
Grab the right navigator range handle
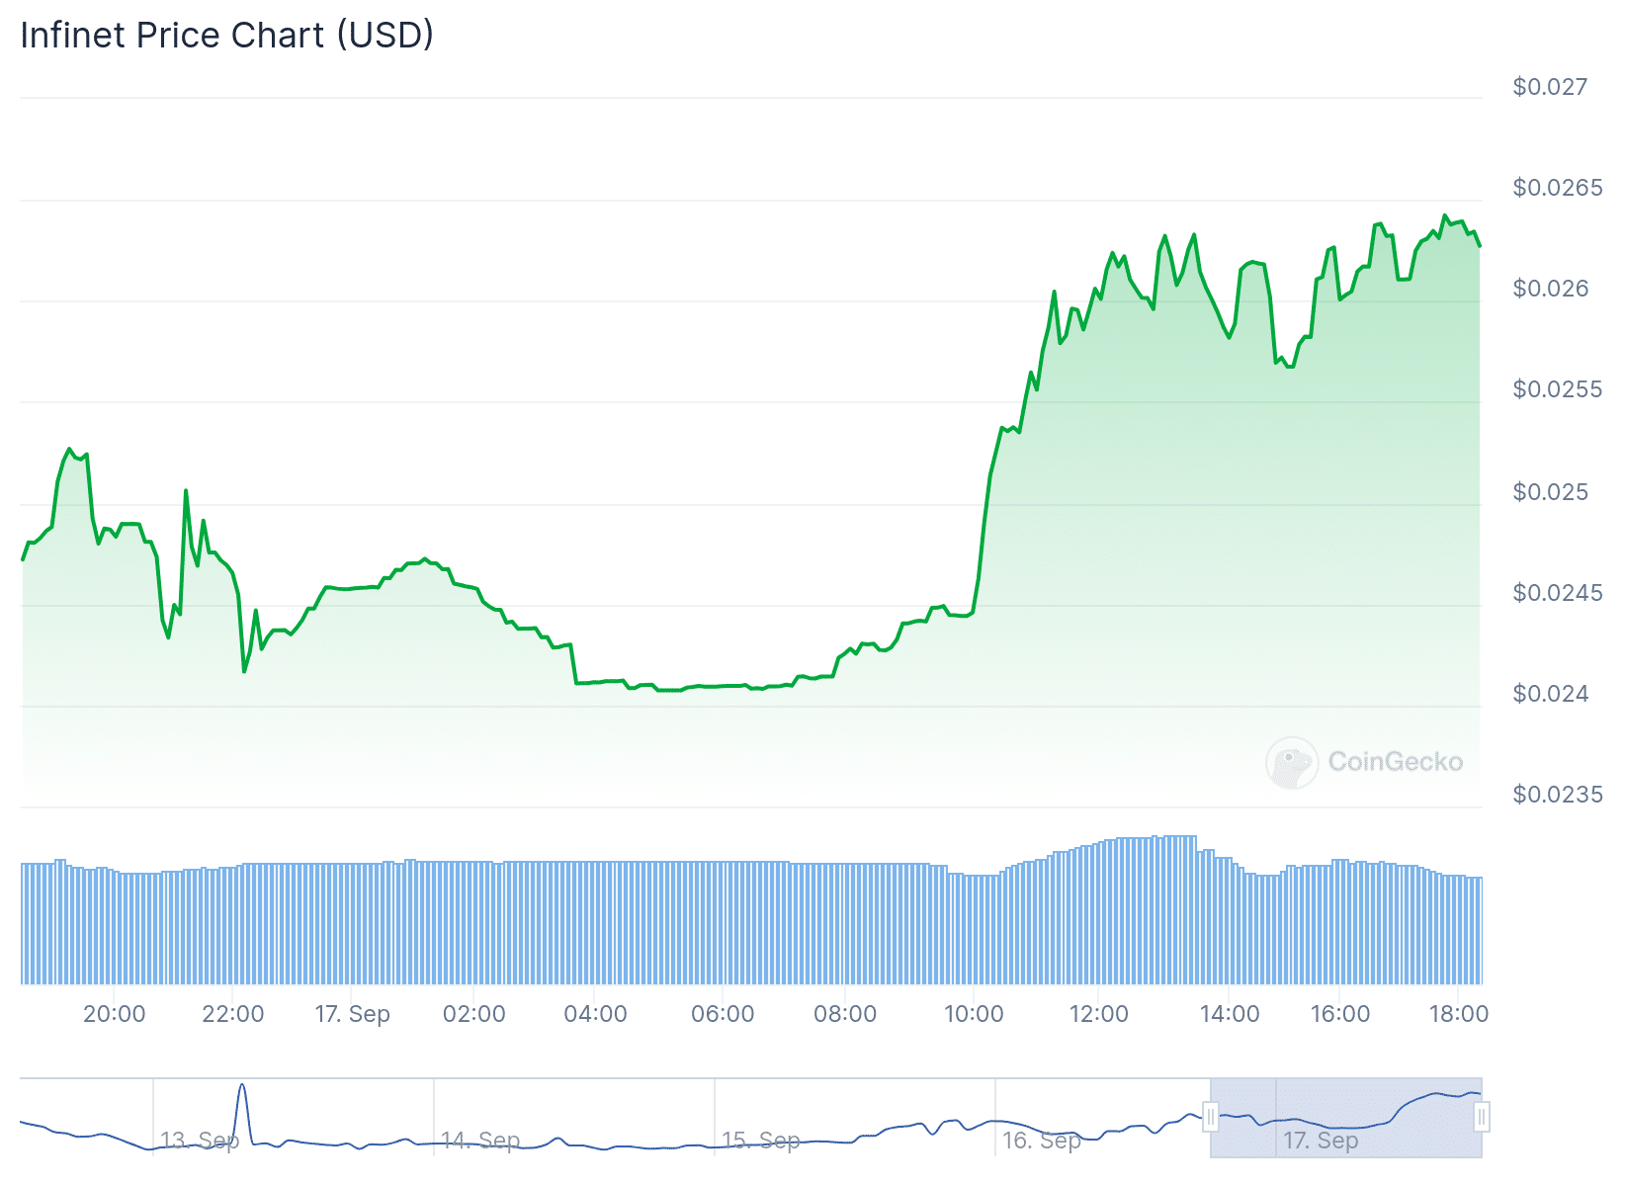tap(1481, 1118)
